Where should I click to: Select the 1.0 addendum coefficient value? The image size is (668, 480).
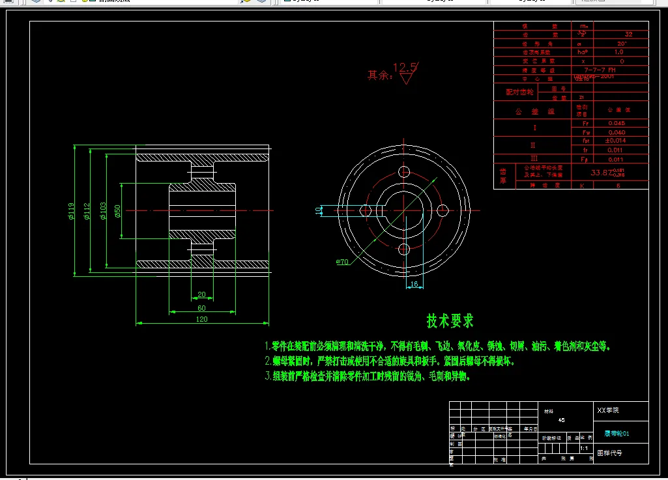(618, 52)
